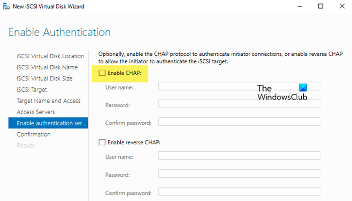The image size is (352, 201).
Task: Click reverse CHAP Confirm password field
Action: point(239,191)
